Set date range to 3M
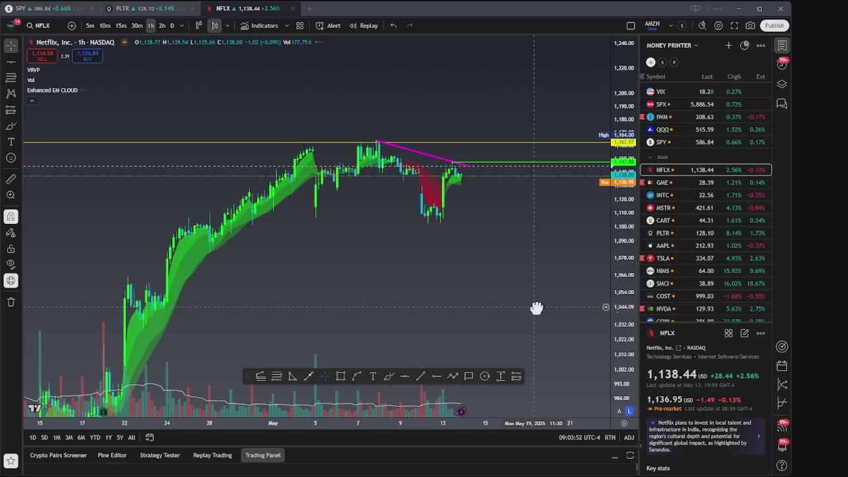This screenshot has height=477, width=848. pos(68,437)
